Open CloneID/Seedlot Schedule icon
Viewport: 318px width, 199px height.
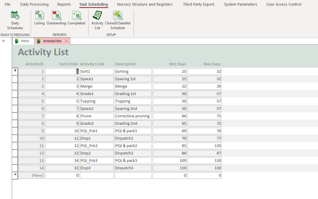[x=118, y=20]
